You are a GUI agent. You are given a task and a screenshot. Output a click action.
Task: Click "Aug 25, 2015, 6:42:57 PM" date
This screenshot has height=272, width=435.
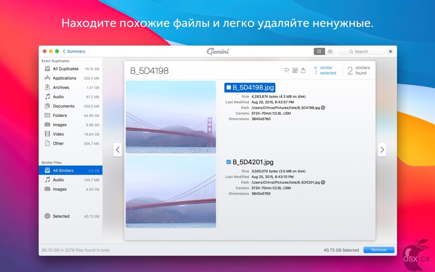tap(273, 102)
